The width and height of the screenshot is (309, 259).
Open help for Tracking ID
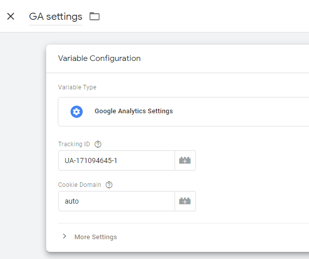98,144
